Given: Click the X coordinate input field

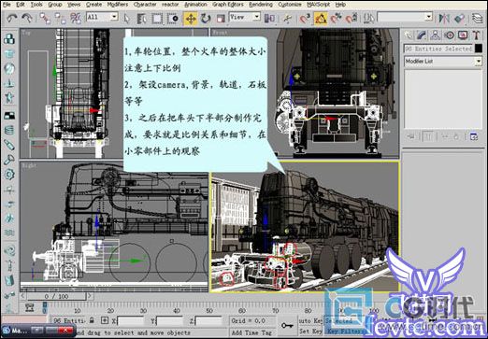Looking at the screenshot, I should 131,320.
